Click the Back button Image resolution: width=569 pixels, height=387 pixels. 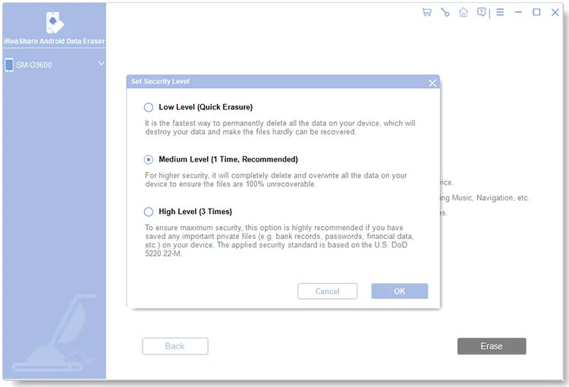(175, 346)
